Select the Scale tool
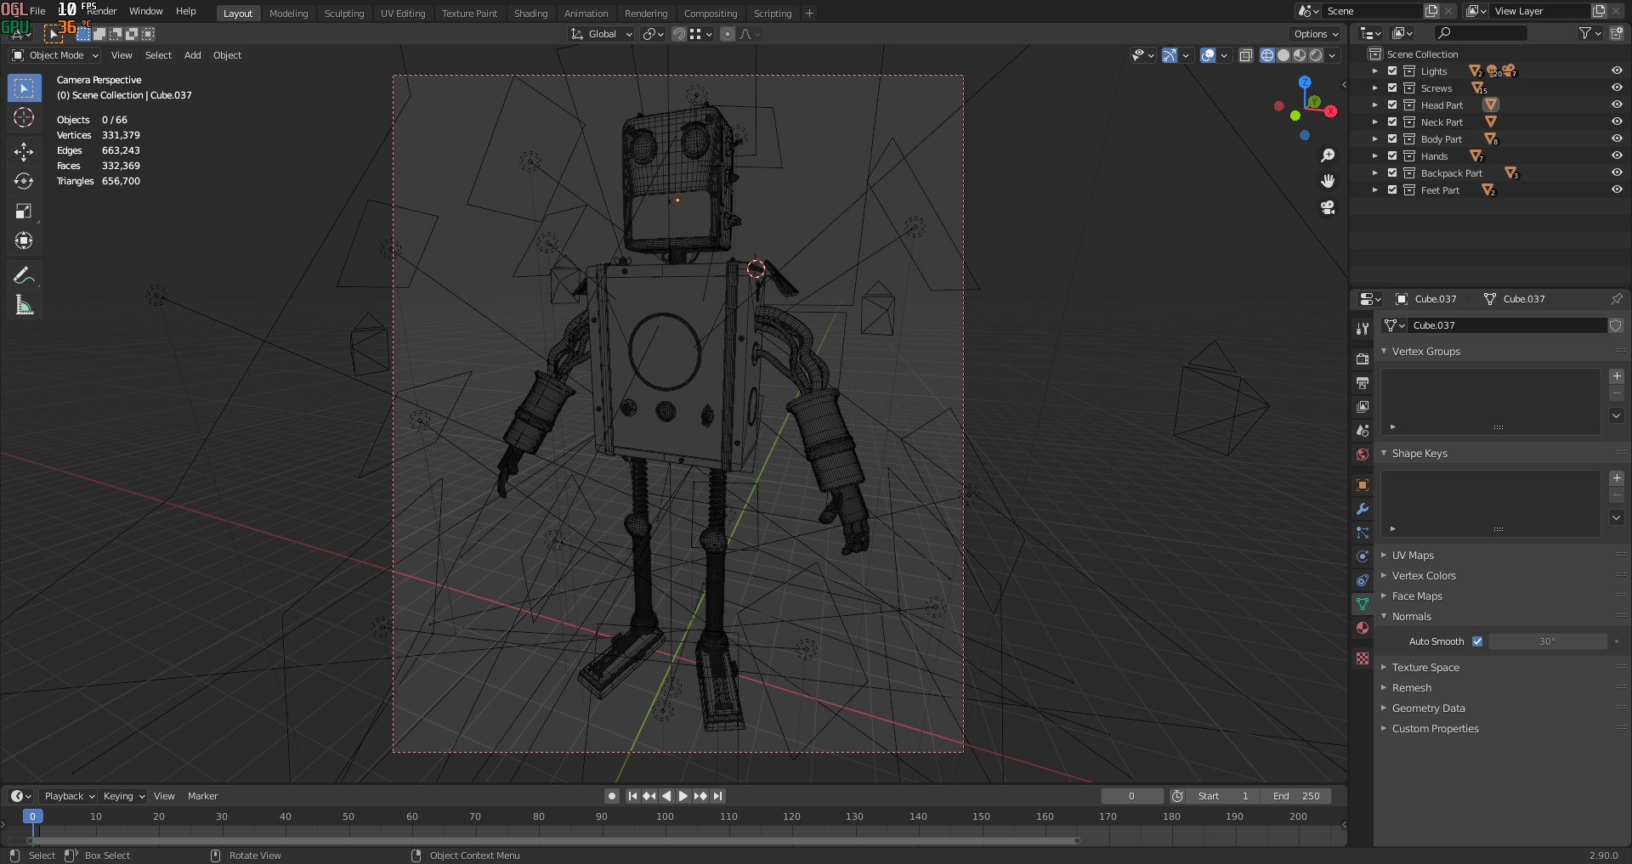The height and width of the screenshot is (864, 1632). [24, 211]
